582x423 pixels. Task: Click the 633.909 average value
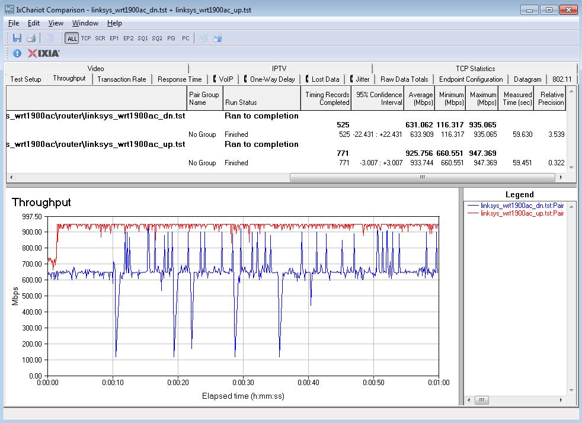[421, 134]
